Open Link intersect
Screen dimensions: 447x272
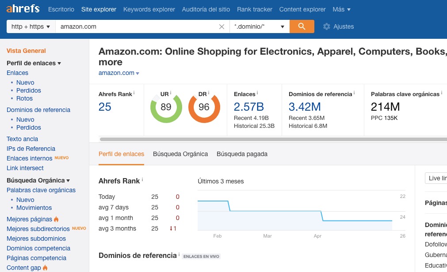25,168
